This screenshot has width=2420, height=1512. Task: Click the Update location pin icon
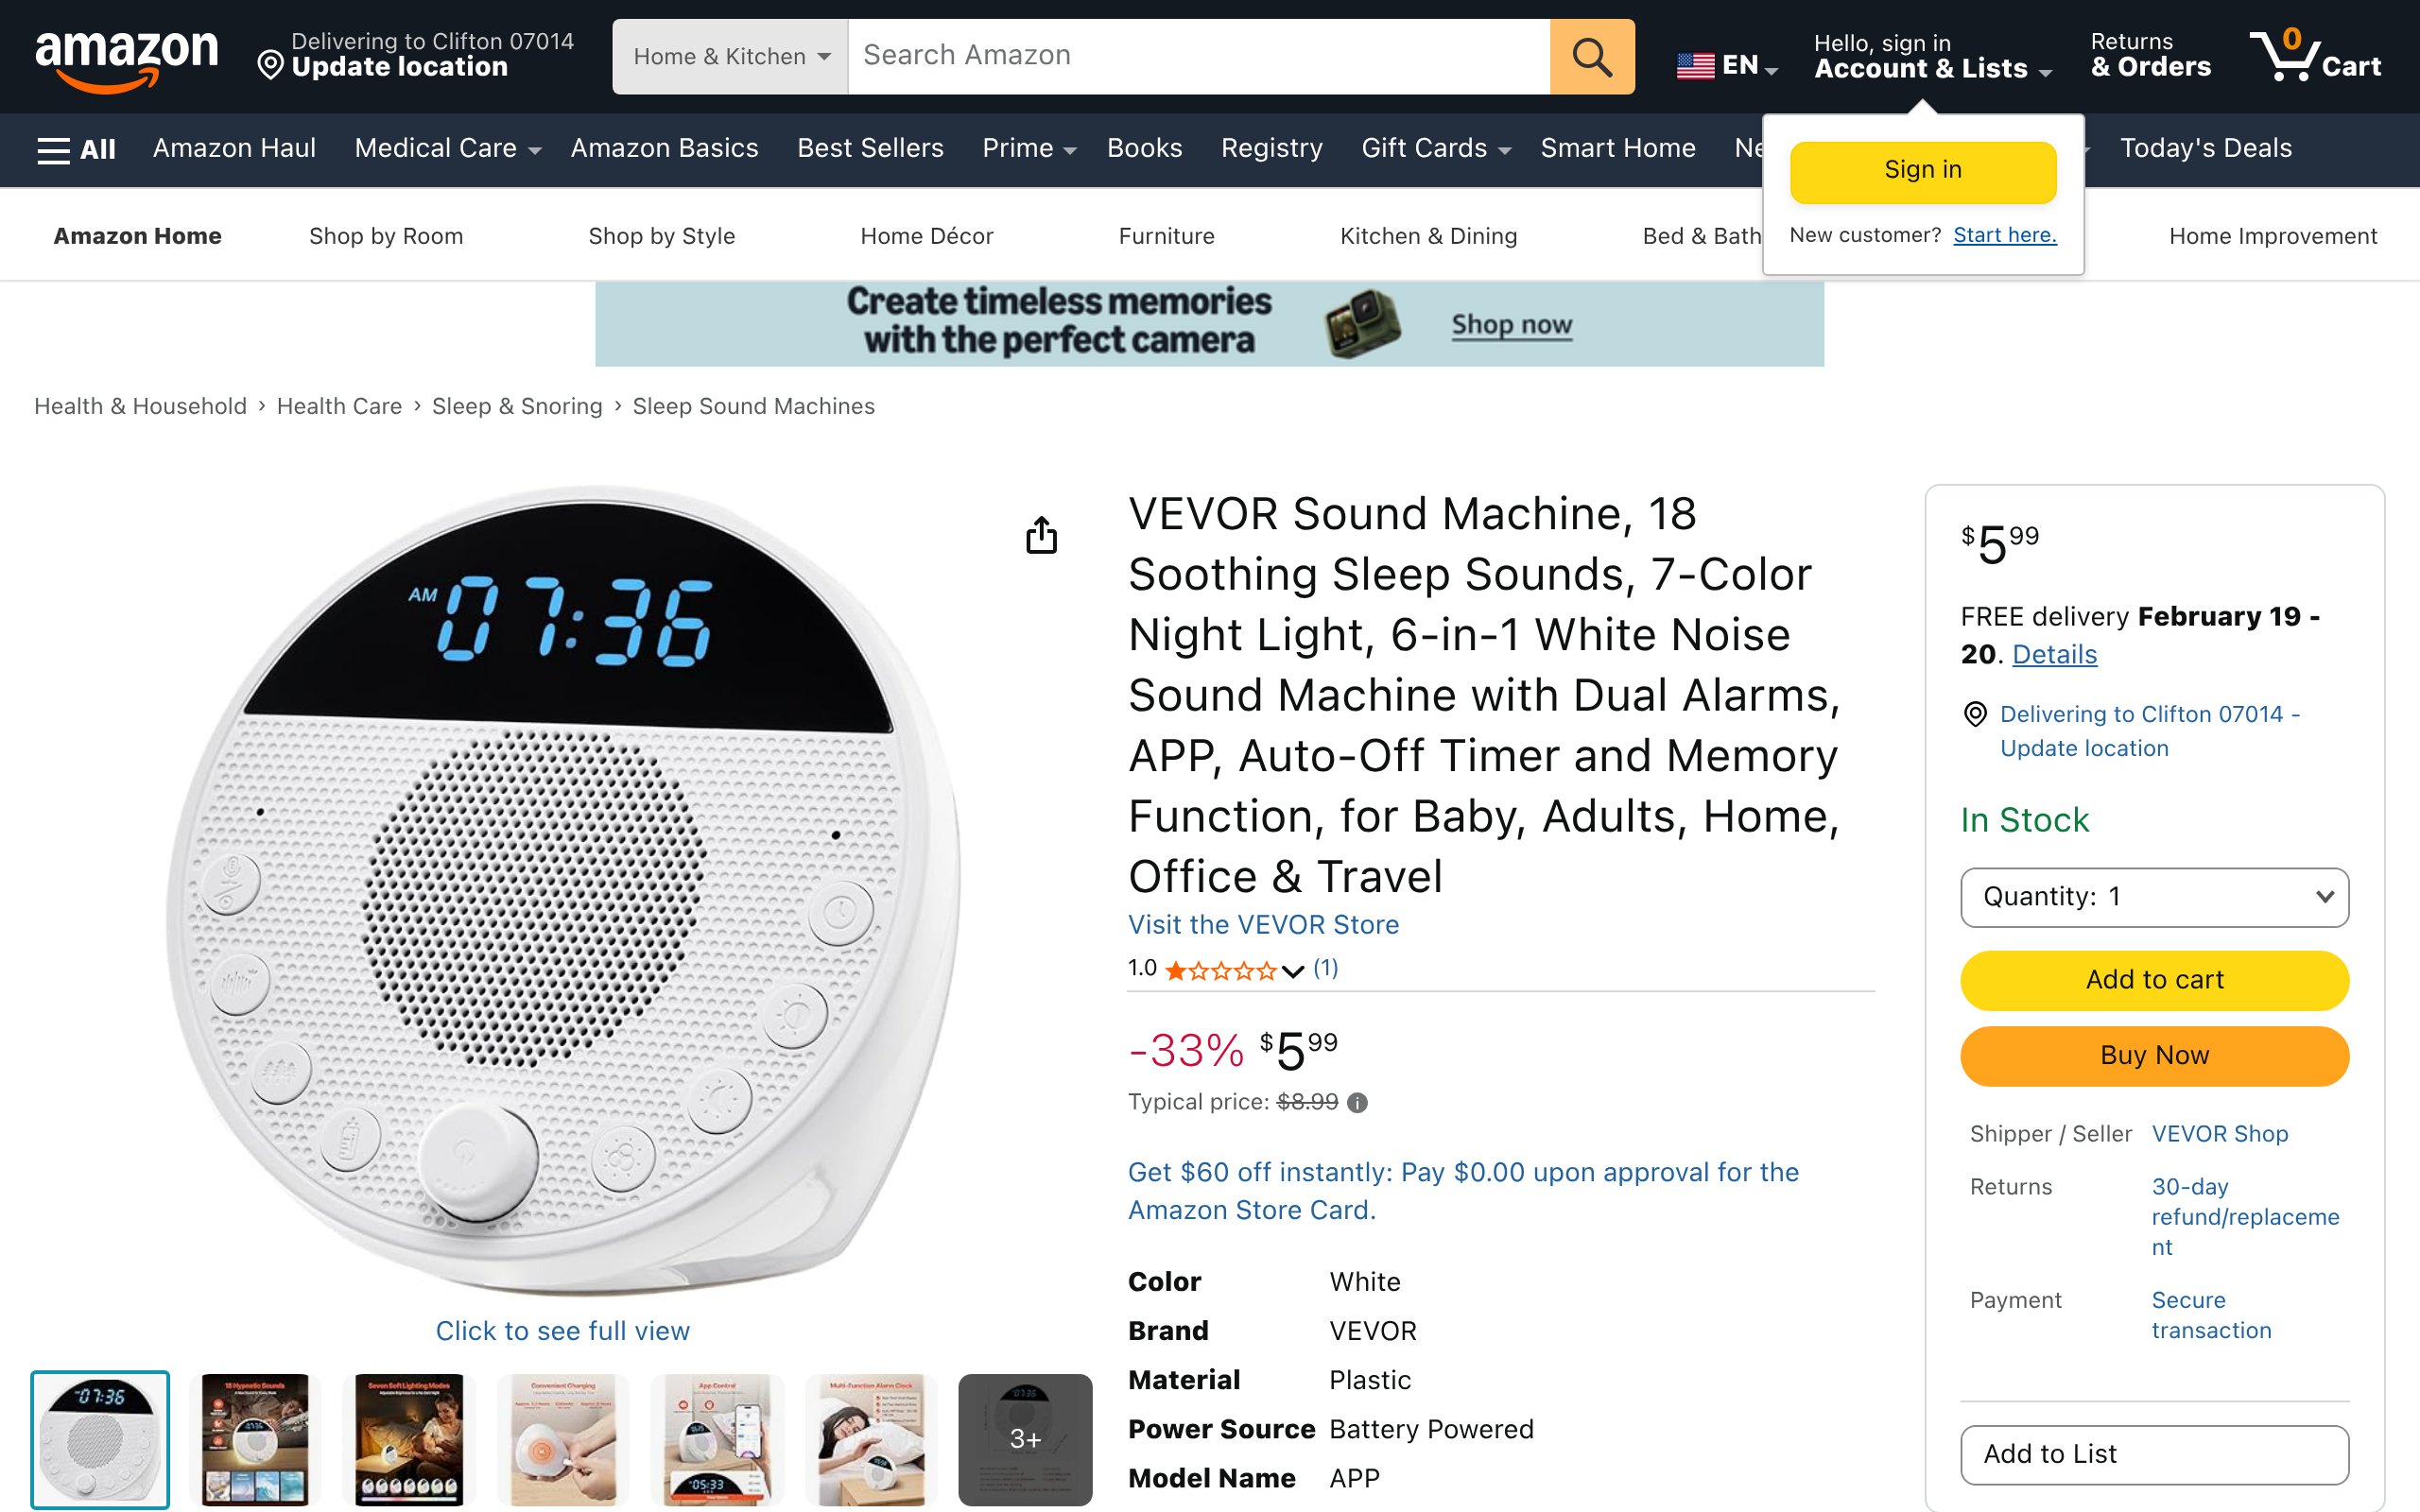coord(270,66)
